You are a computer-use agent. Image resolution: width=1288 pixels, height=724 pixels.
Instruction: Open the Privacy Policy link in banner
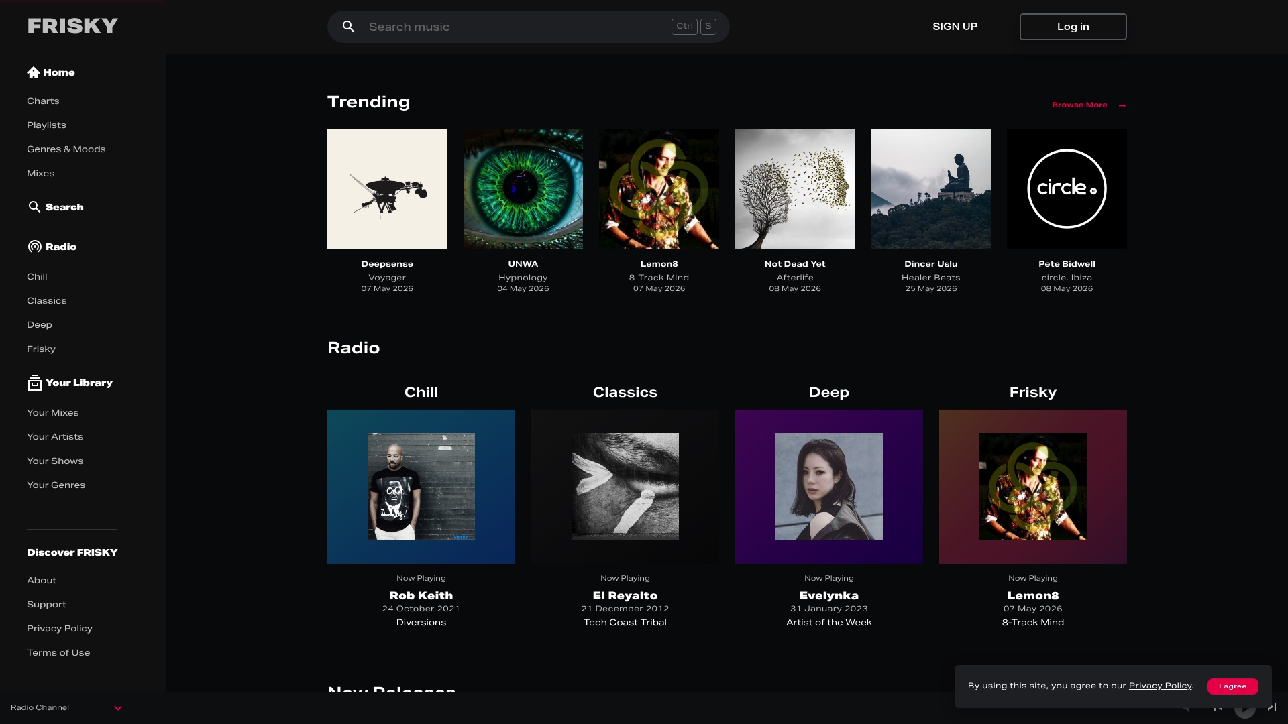1160,686
